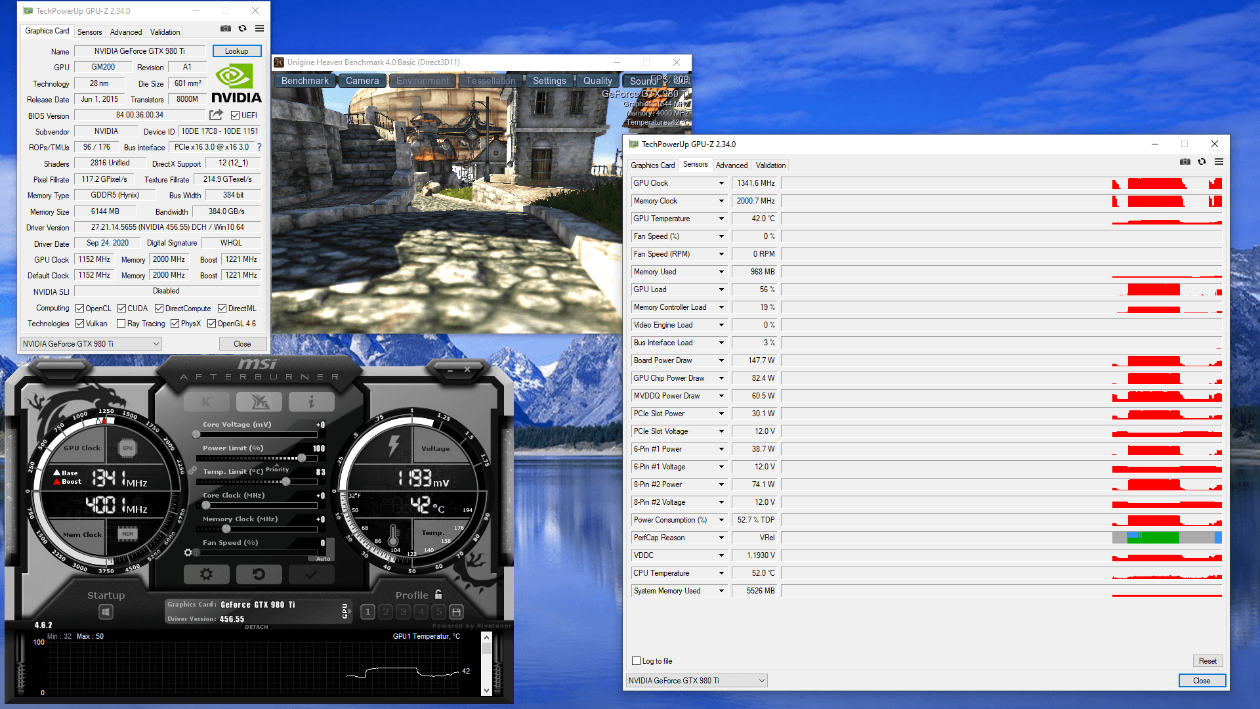Click the Reset button in Sensors window
This screenshot has height=709, width=1260.
pyautogui.click(x=1207, y=661)
